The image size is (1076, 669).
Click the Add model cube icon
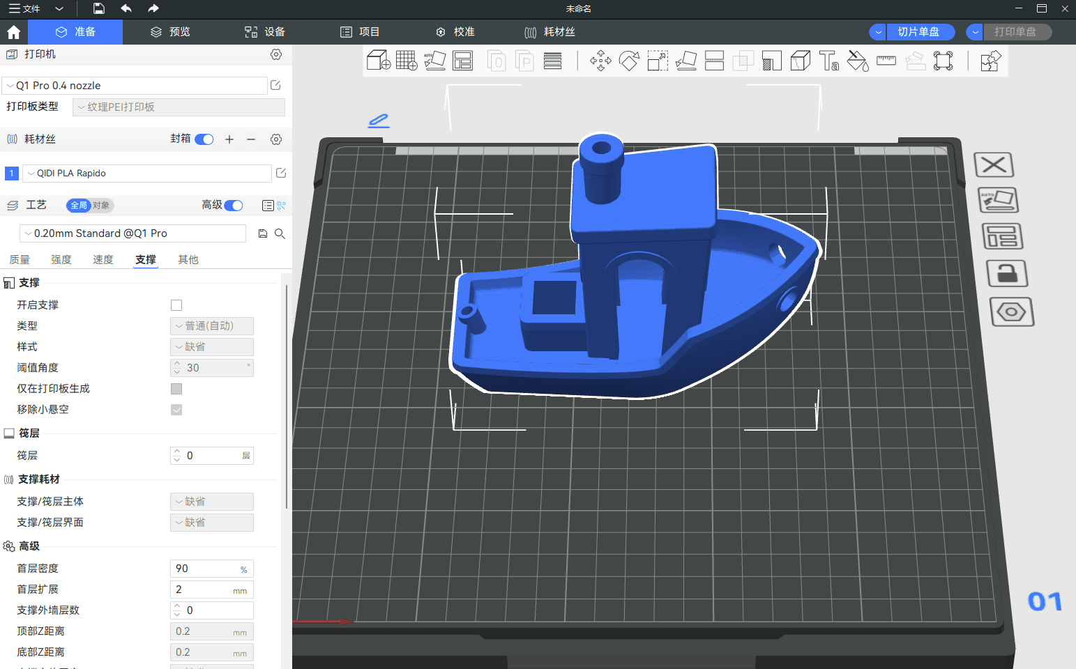click(x=378, y=61)
